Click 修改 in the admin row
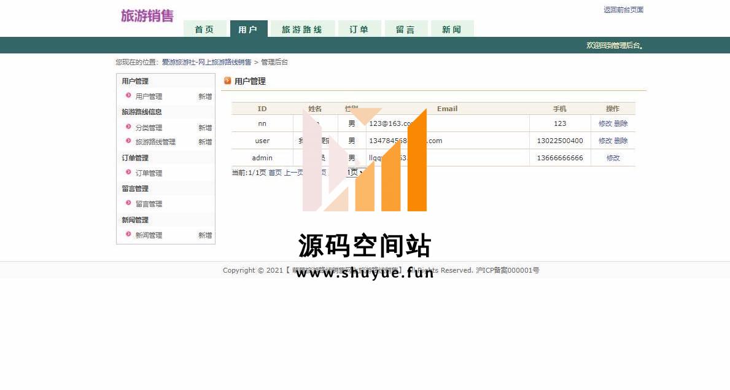The width and height of the screenshot is (730, 390). pos(613,158)
